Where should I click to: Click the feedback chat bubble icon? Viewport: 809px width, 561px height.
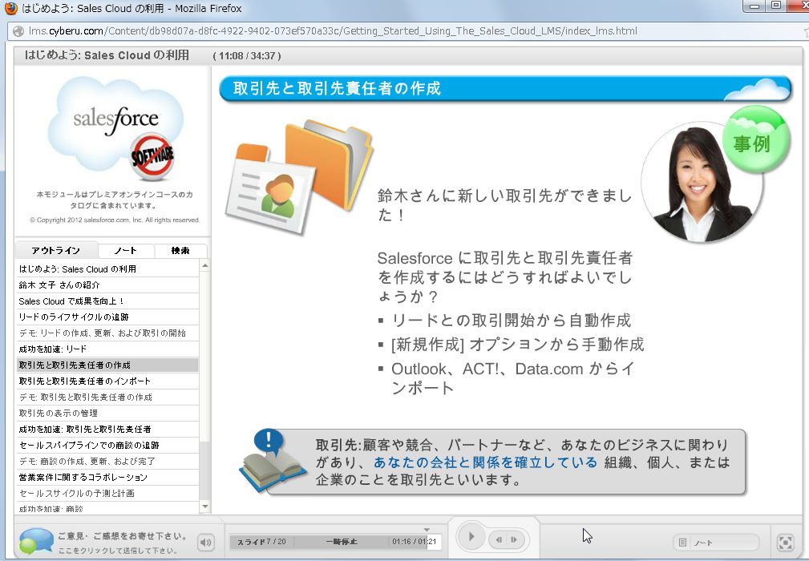pyautogui.click(x=35, y=541)
